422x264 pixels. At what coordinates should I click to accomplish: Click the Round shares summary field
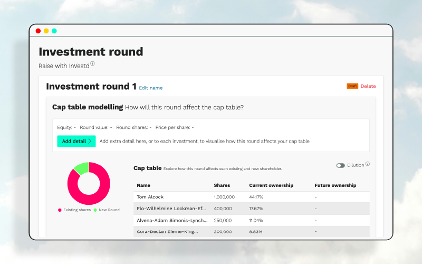click(x=134, y=127)
